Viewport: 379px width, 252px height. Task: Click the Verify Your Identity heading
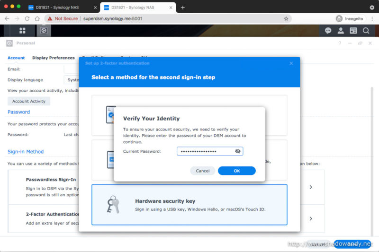151,118
